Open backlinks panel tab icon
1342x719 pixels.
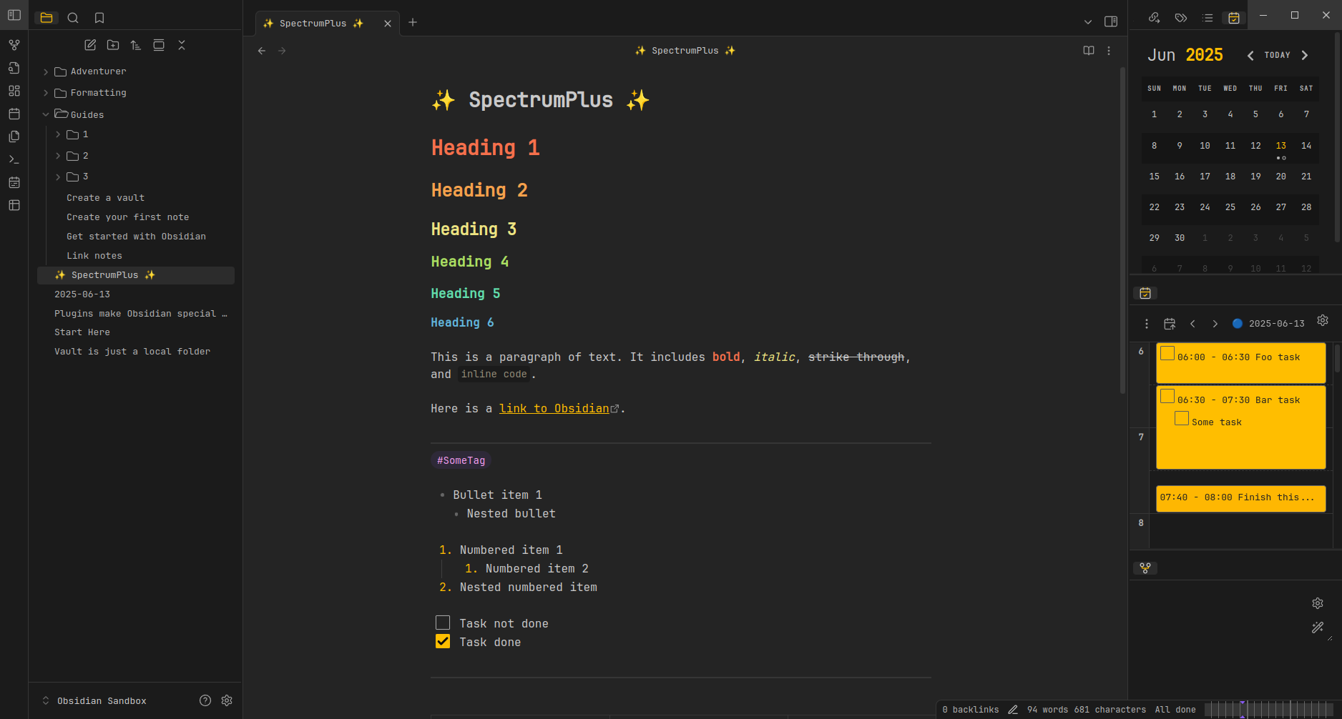pos(1154,18)
